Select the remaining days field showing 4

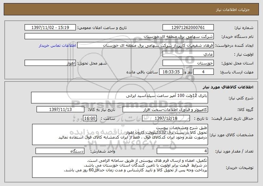[x=204, y=72]
